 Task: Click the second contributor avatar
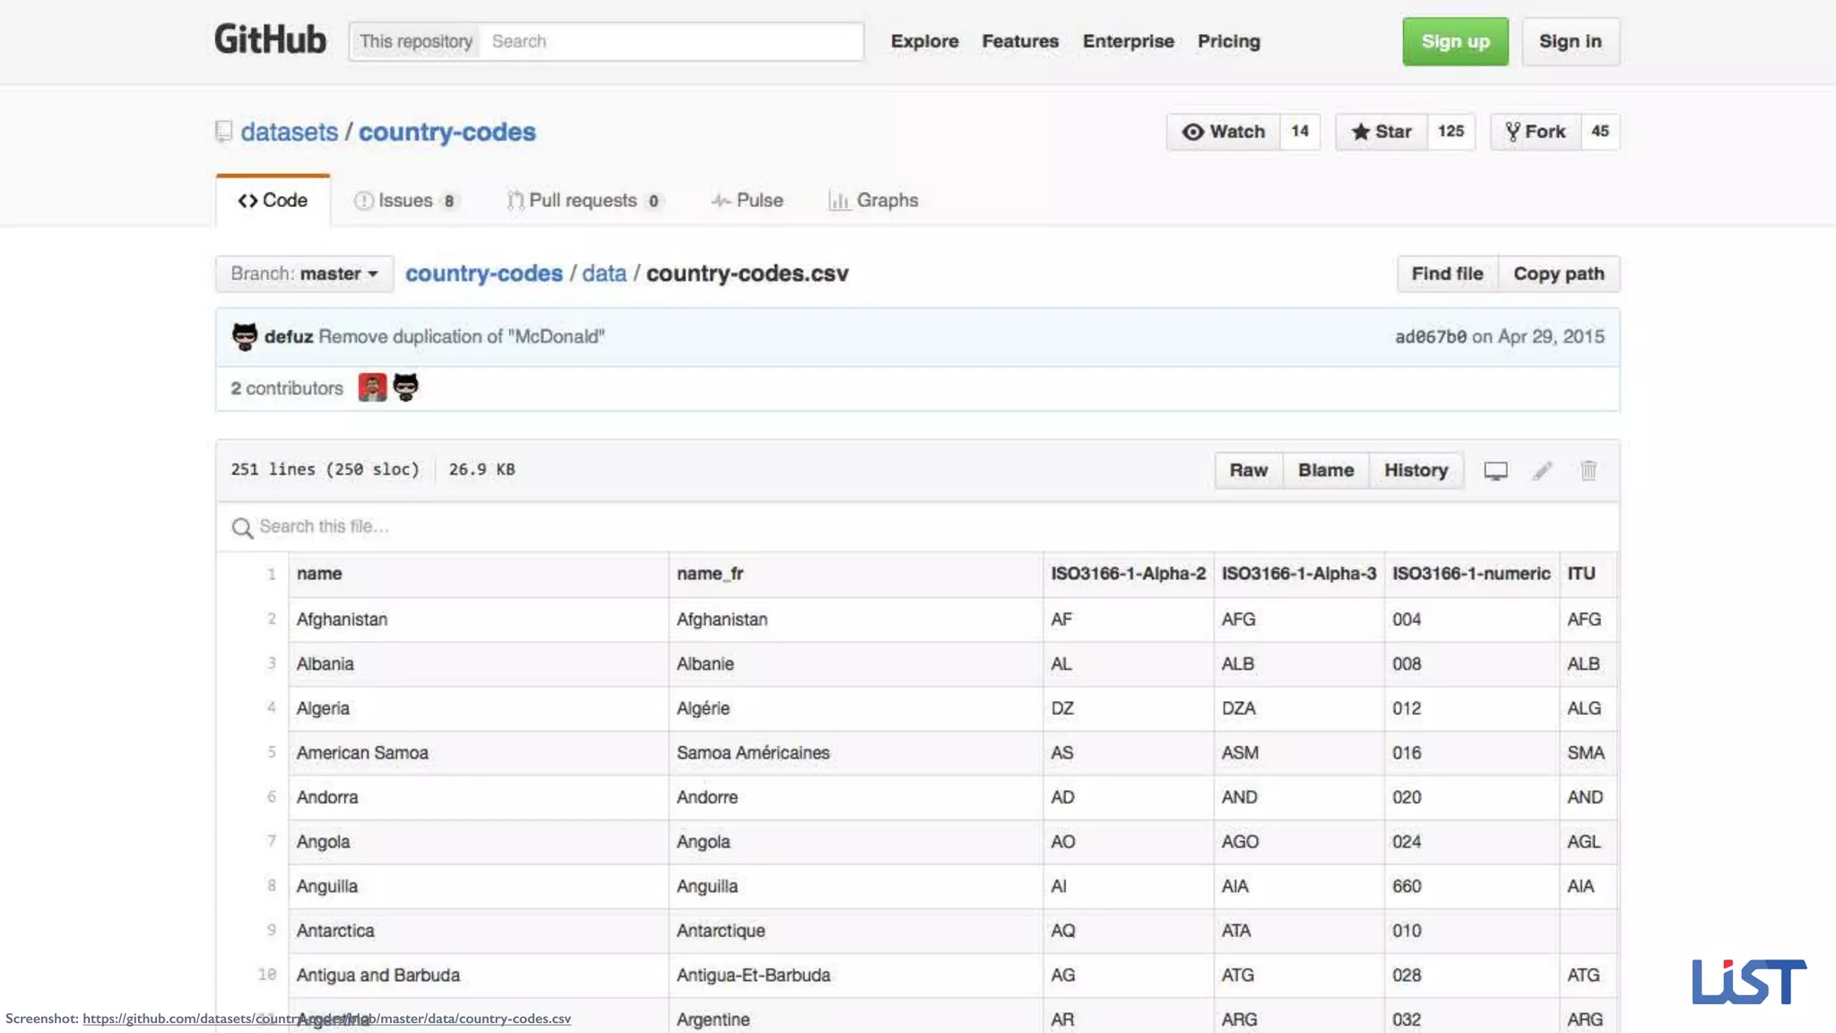coord(406,387)
